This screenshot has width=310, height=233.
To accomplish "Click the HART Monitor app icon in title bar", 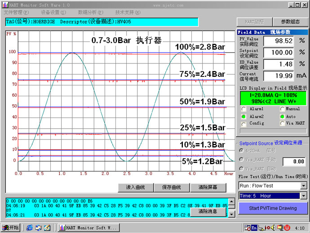I will [5, 5].
